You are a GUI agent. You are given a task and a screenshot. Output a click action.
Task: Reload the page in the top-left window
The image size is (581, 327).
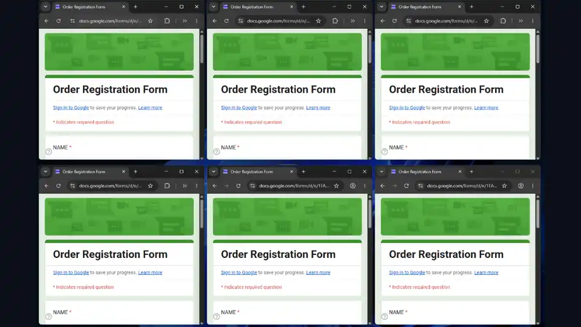(x=59, y=21)
